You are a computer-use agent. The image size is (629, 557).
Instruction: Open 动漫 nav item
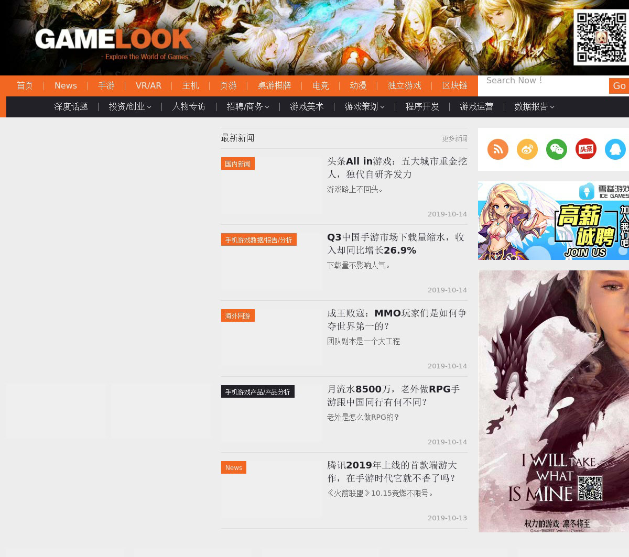[358, 86]
